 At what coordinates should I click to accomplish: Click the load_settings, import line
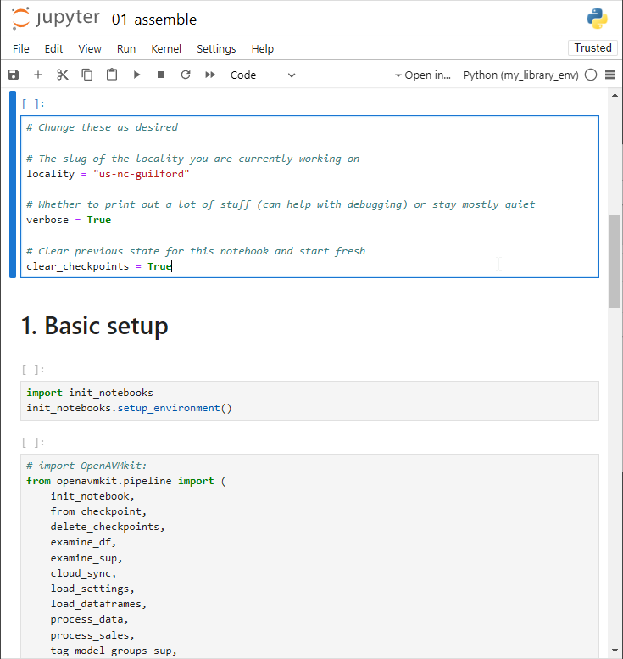point(92,589)
